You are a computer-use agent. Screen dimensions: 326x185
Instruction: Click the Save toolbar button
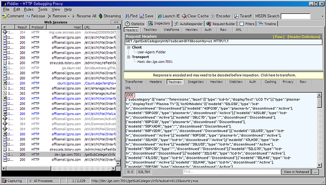point(147,16)
